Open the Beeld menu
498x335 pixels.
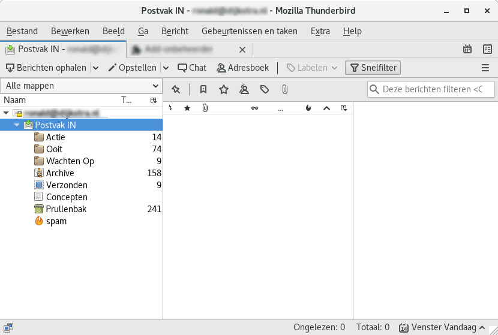point(113,31)
